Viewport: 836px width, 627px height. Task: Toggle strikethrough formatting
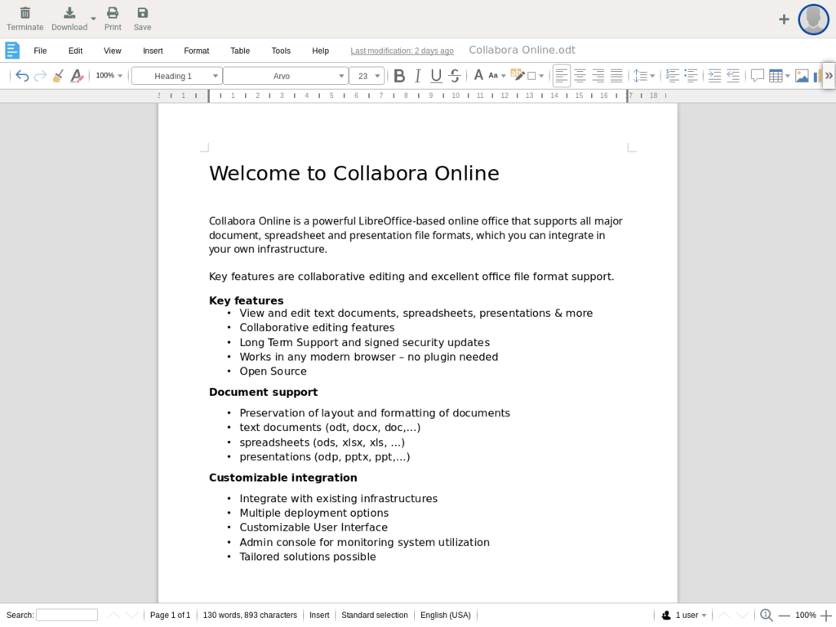[455, 75]
